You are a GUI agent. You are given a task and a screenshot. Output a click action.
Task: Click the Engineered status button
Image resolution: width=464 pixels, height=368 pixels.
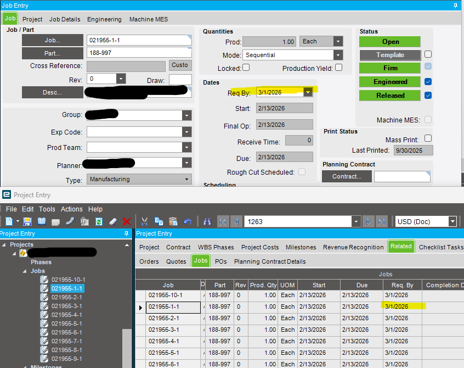tap(390, 81)
